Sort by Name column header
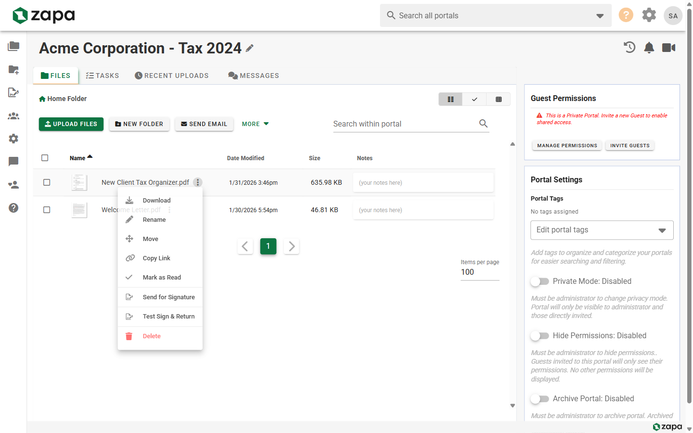This screenshot has height=433, width=693. click(x=81, y=158)
